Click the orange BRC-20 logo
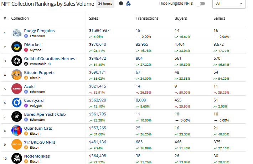 click(17, 144)
